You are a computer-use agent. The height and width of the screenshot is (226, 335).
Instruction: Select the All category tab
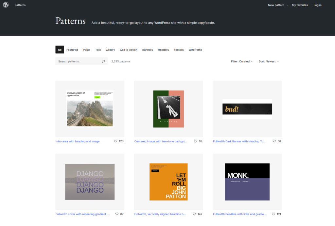(60, 50)
